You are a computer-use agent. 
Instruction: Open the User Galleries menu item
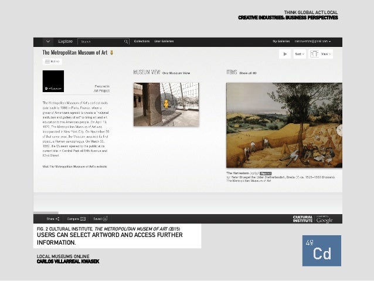[164, 41]
